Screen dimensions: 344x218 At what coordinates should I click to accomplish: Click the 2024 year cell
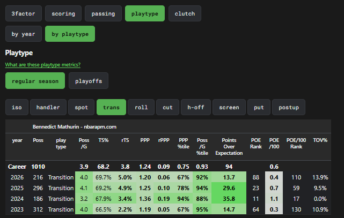point(17,199)
